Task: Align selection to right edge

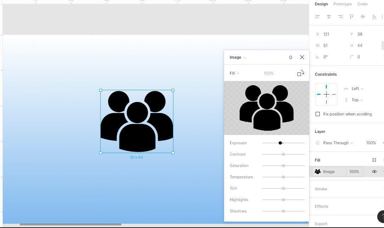Action: point(340,17)
